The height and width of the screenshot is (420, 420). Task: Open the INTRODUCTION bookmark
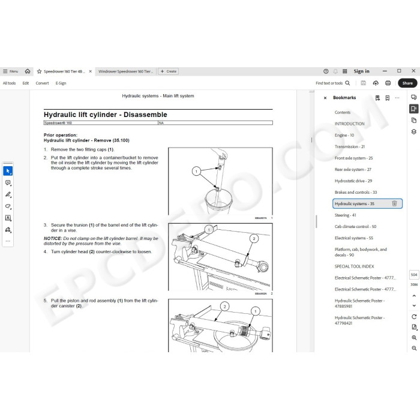[349, 124]
